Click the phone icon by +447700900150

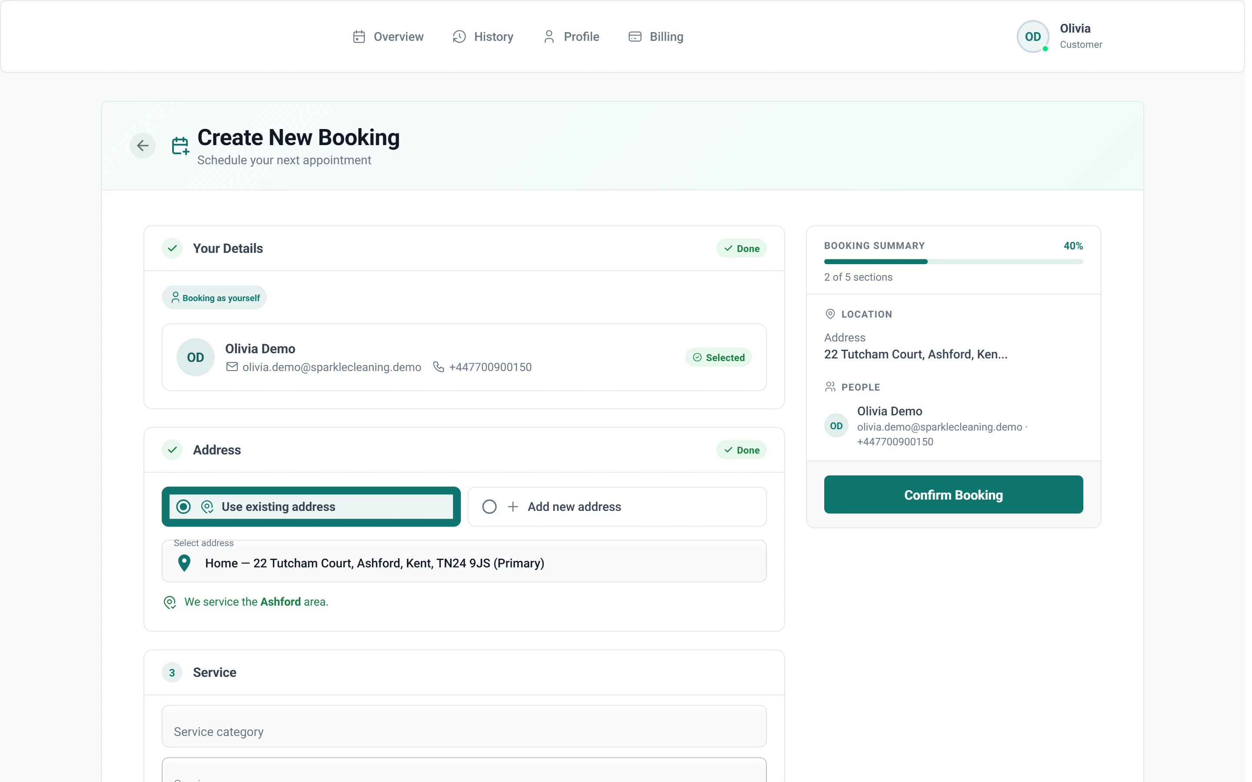(439, 367)
